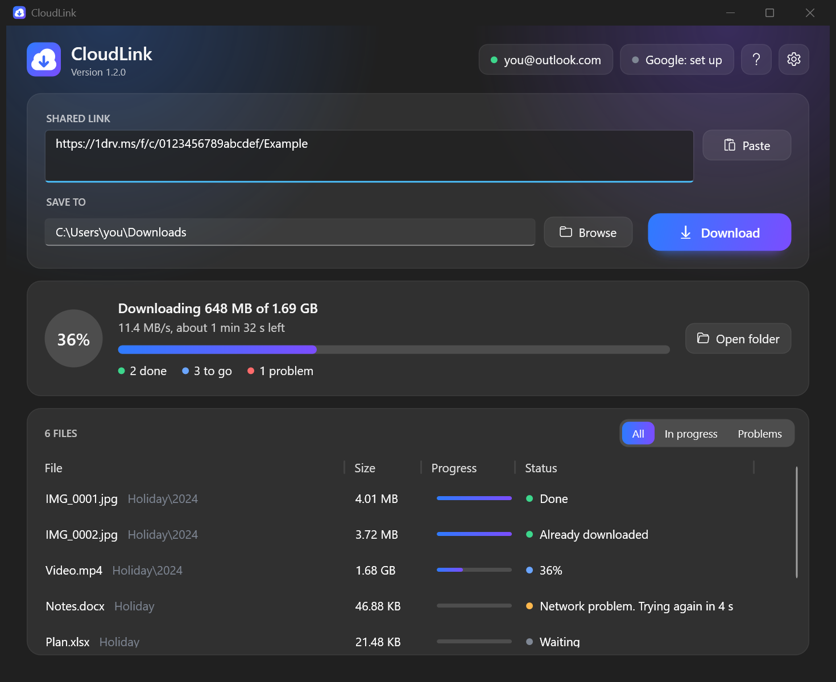
Task: Open the you@outlook.com account chip
Action: point(546,60)
